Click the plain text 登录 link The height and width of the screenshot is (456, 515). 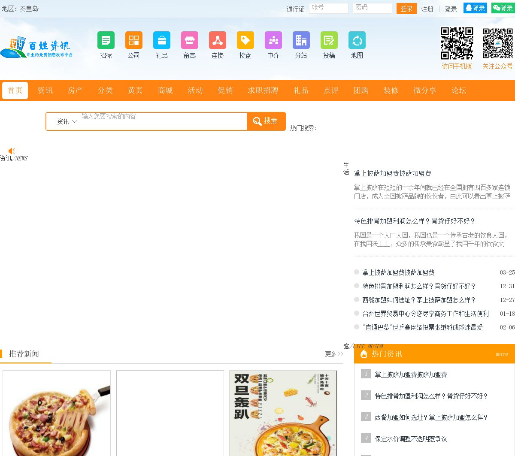[451, 9]
